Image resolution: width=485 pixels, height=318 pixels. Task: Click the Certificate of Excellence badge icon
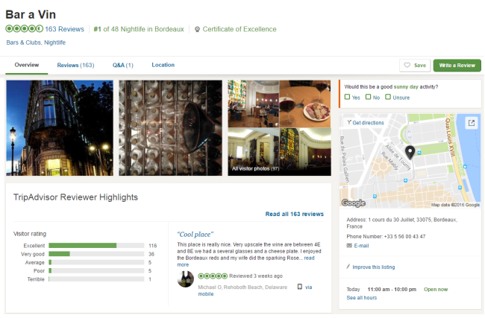tap(197, 30)
